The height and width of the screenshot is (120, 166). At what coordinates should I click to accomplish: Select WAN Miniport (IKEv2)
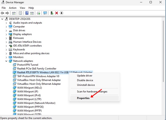click(x=30, y=88)
